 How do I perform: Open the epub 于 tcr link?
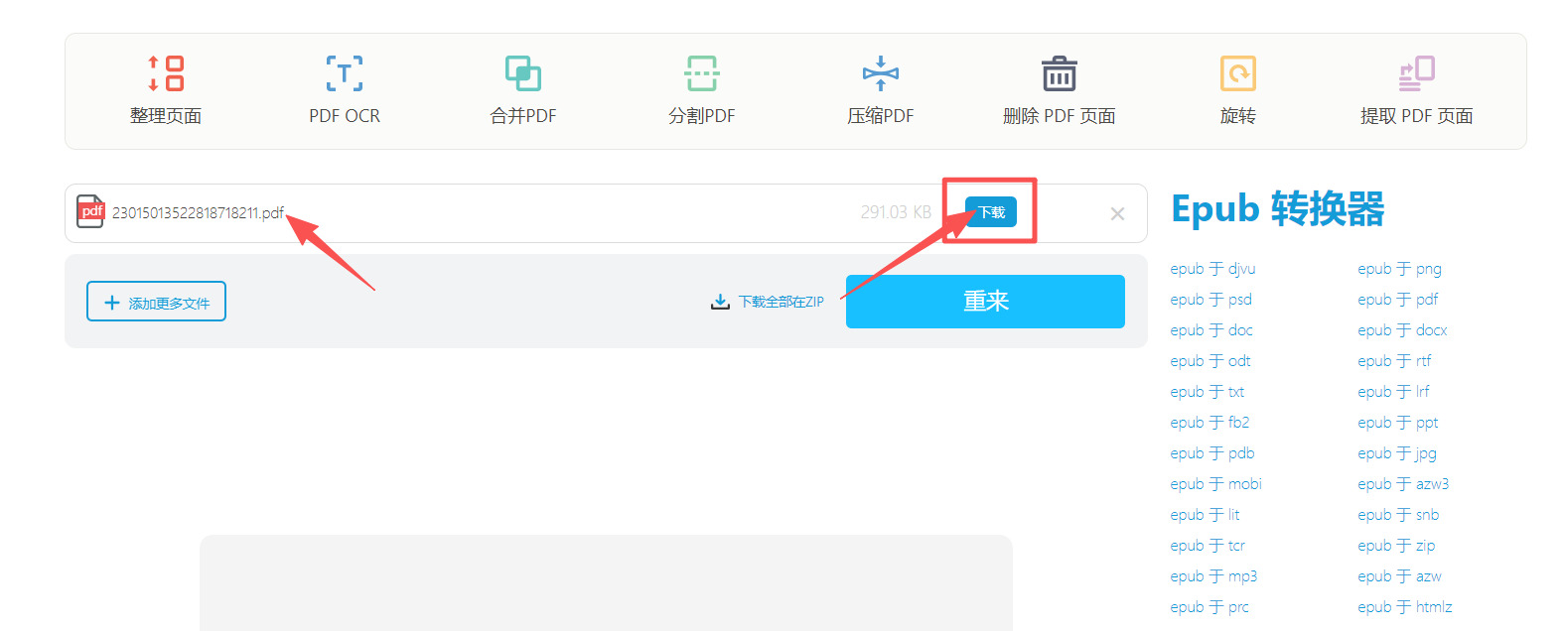coord(1208,546)
